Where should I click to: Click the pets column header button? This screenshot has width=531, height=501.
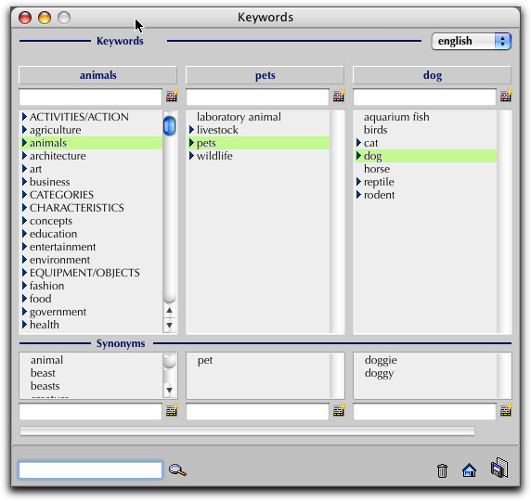click(265, 75)
